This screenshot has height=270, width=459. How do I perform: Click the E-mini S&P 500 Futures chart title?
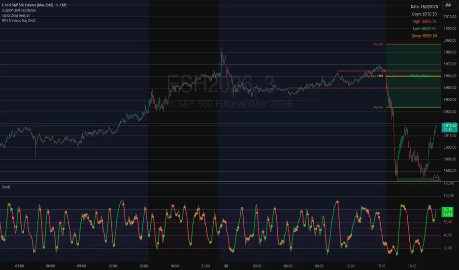tap(34, 5)
